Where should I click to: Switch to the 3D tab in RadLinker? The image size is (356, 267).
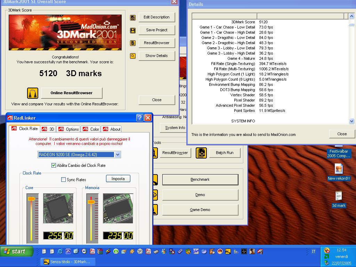(x=48, y=129)
